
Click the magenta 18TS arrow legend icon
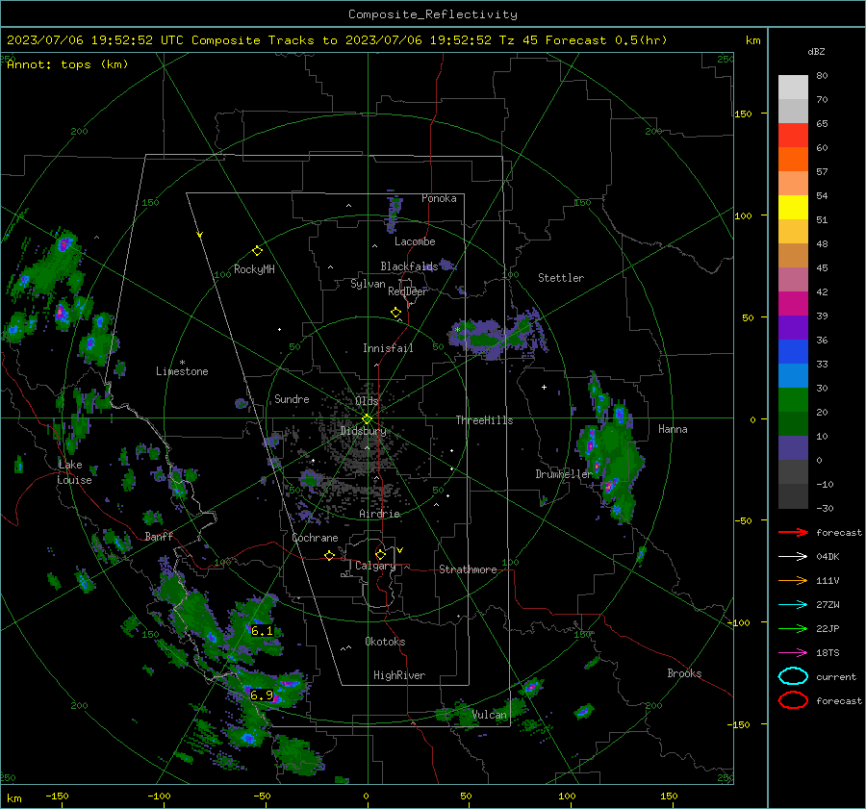[x=793, y=653]
